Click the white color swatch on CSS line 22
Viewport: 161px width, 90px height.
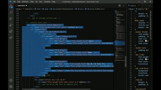click(x=146, y=59)
